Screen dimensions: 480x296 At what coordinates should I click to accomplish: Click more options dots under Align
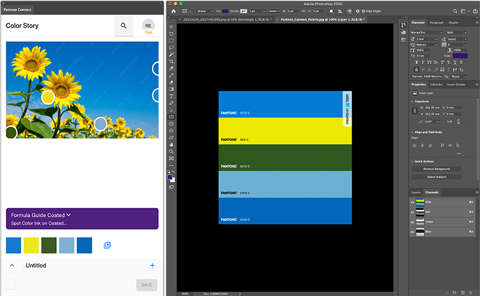(x=459, y=153)
